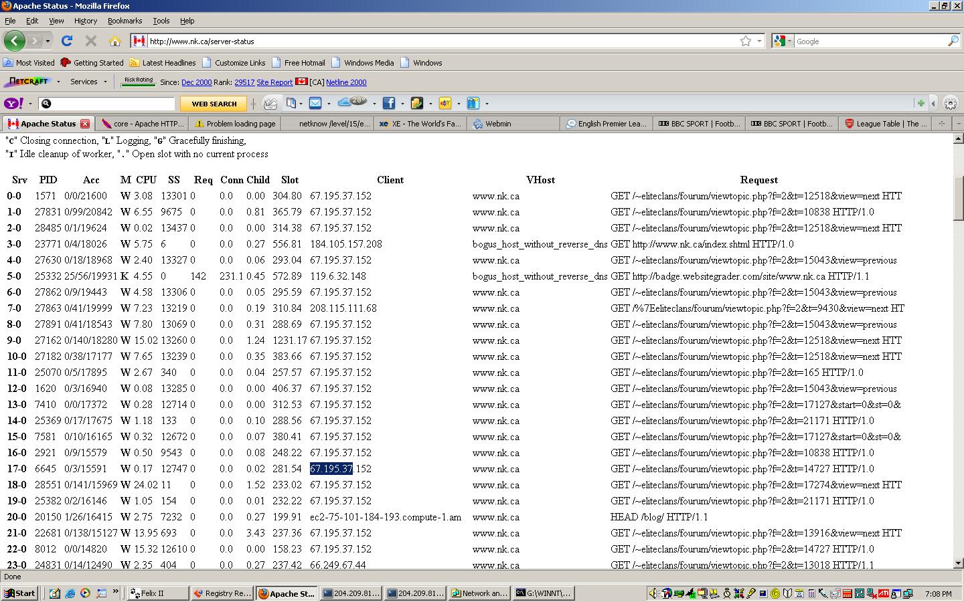Click the Site Report link
Viewport: 964px width, 602px height.
click(x=274, y=82)
